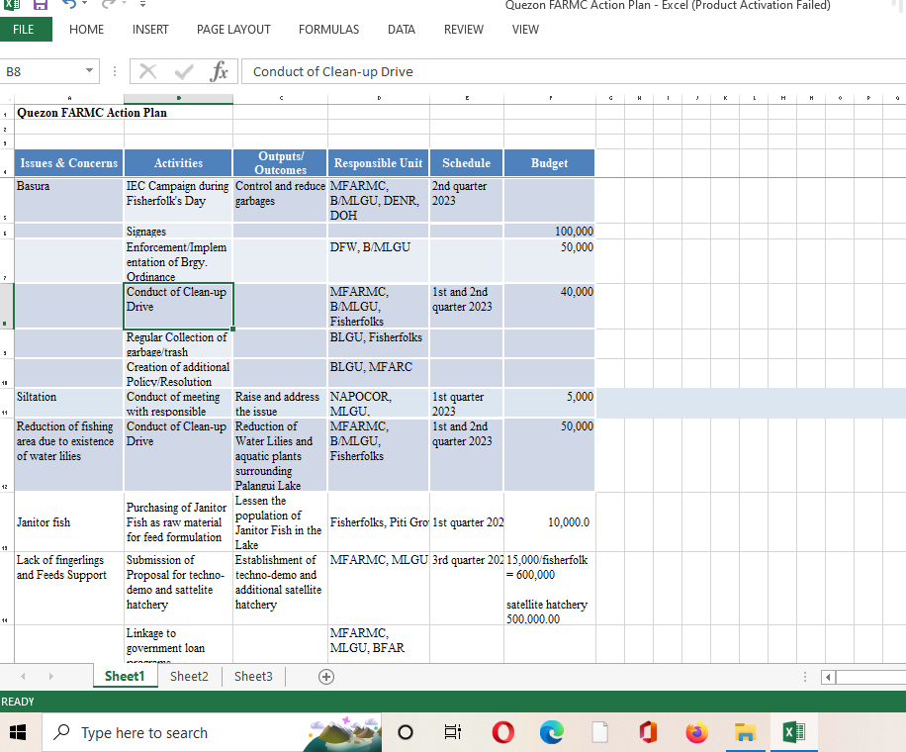Open the VIEW tab
Screen dimensions: 906x752
pyautogui.click(x=525, y=30)
